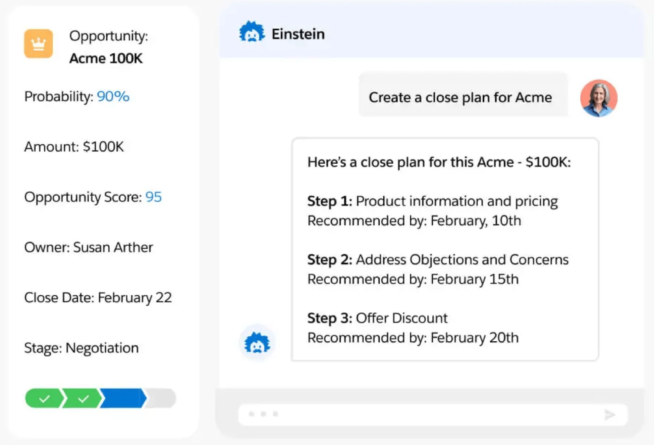Open the 90% probability link
Image resolution: width=654 pixels, height=445 pixels.
click(x=113, y=97)
